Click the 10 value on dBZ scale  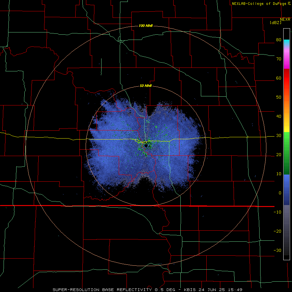click(279, 174)
